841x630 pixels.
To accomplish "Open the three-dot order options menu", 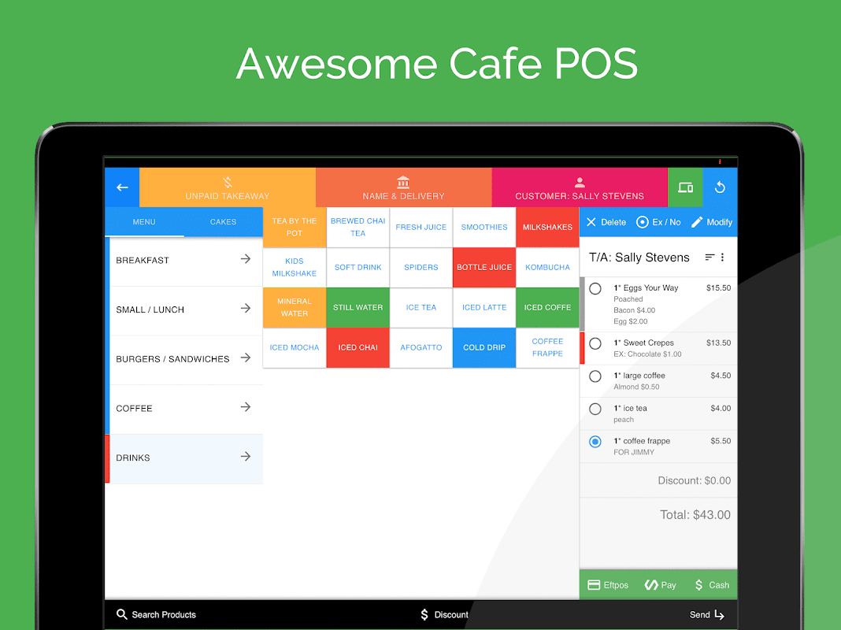I will click(x=722, y=258).
